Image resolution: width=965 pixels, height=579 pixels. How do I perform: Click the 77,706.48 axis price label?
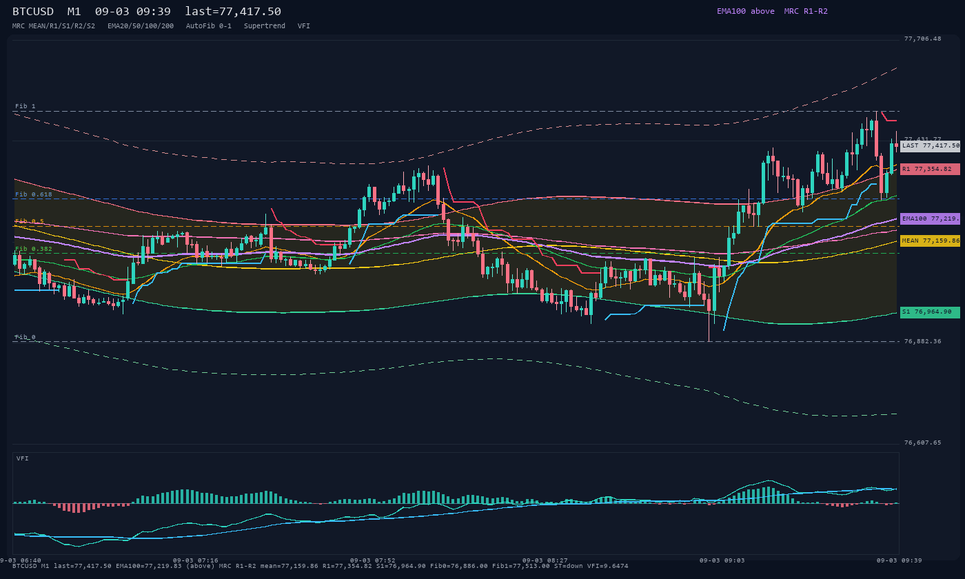pyautogui.click(x=922, y=39)
